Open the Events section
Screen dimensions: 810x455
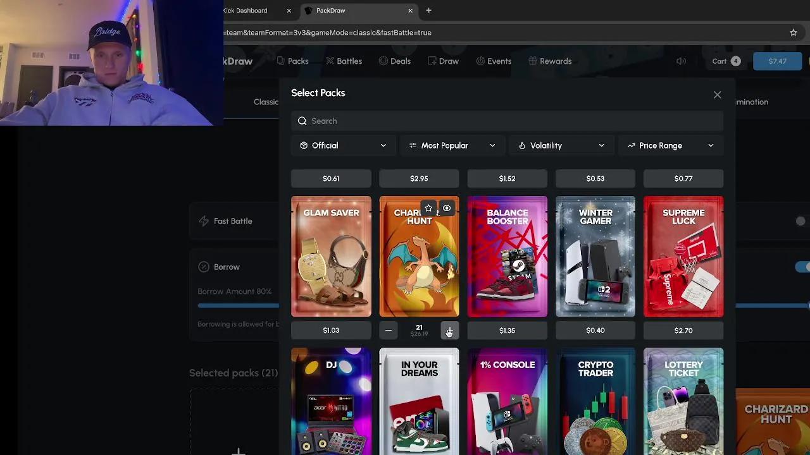[x=494, y=61]
